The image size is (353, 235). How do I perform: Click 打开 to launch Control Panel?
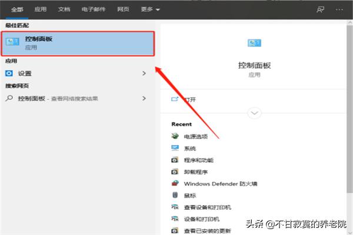point(189,99)
